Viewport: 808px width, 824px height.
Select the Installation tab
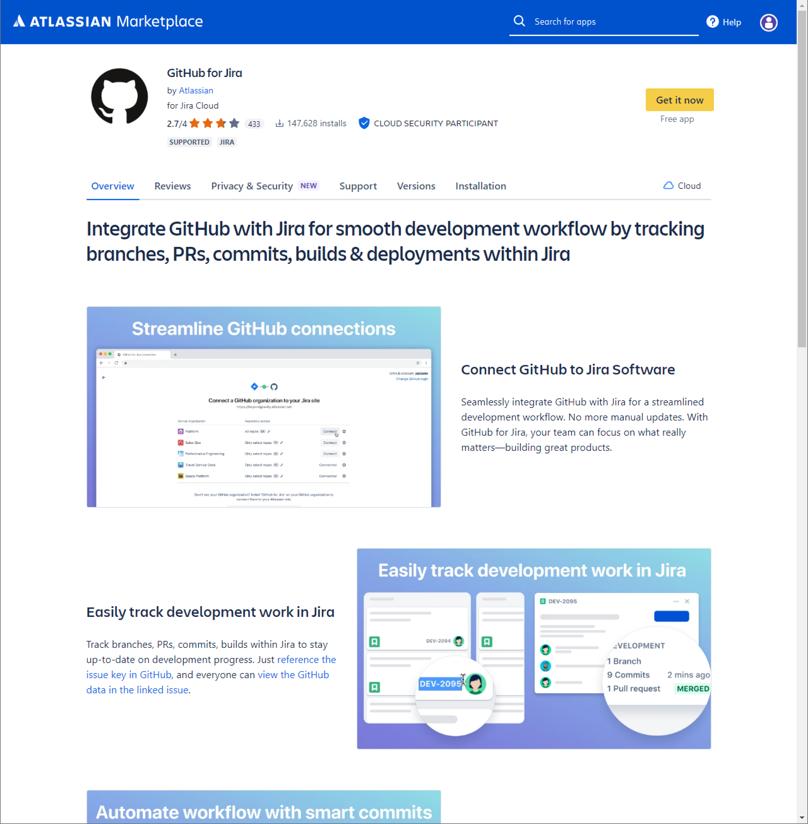[480, 186]
